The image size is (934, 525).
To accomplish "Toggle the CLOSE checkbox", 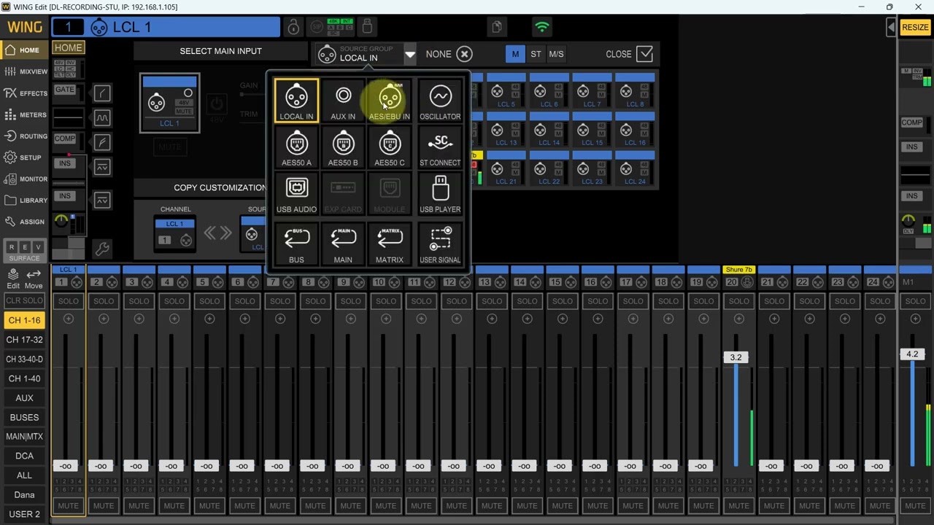I will 644,54.
